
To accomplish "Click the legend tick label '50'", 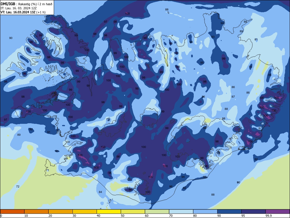I will pos(123,216).
